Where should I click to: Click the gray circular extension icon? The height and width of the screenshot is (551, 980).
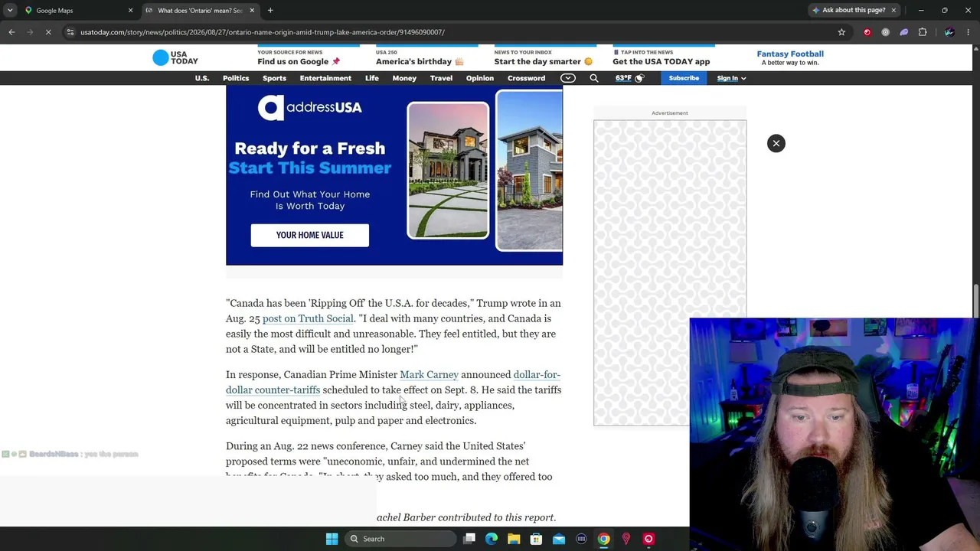886,32
